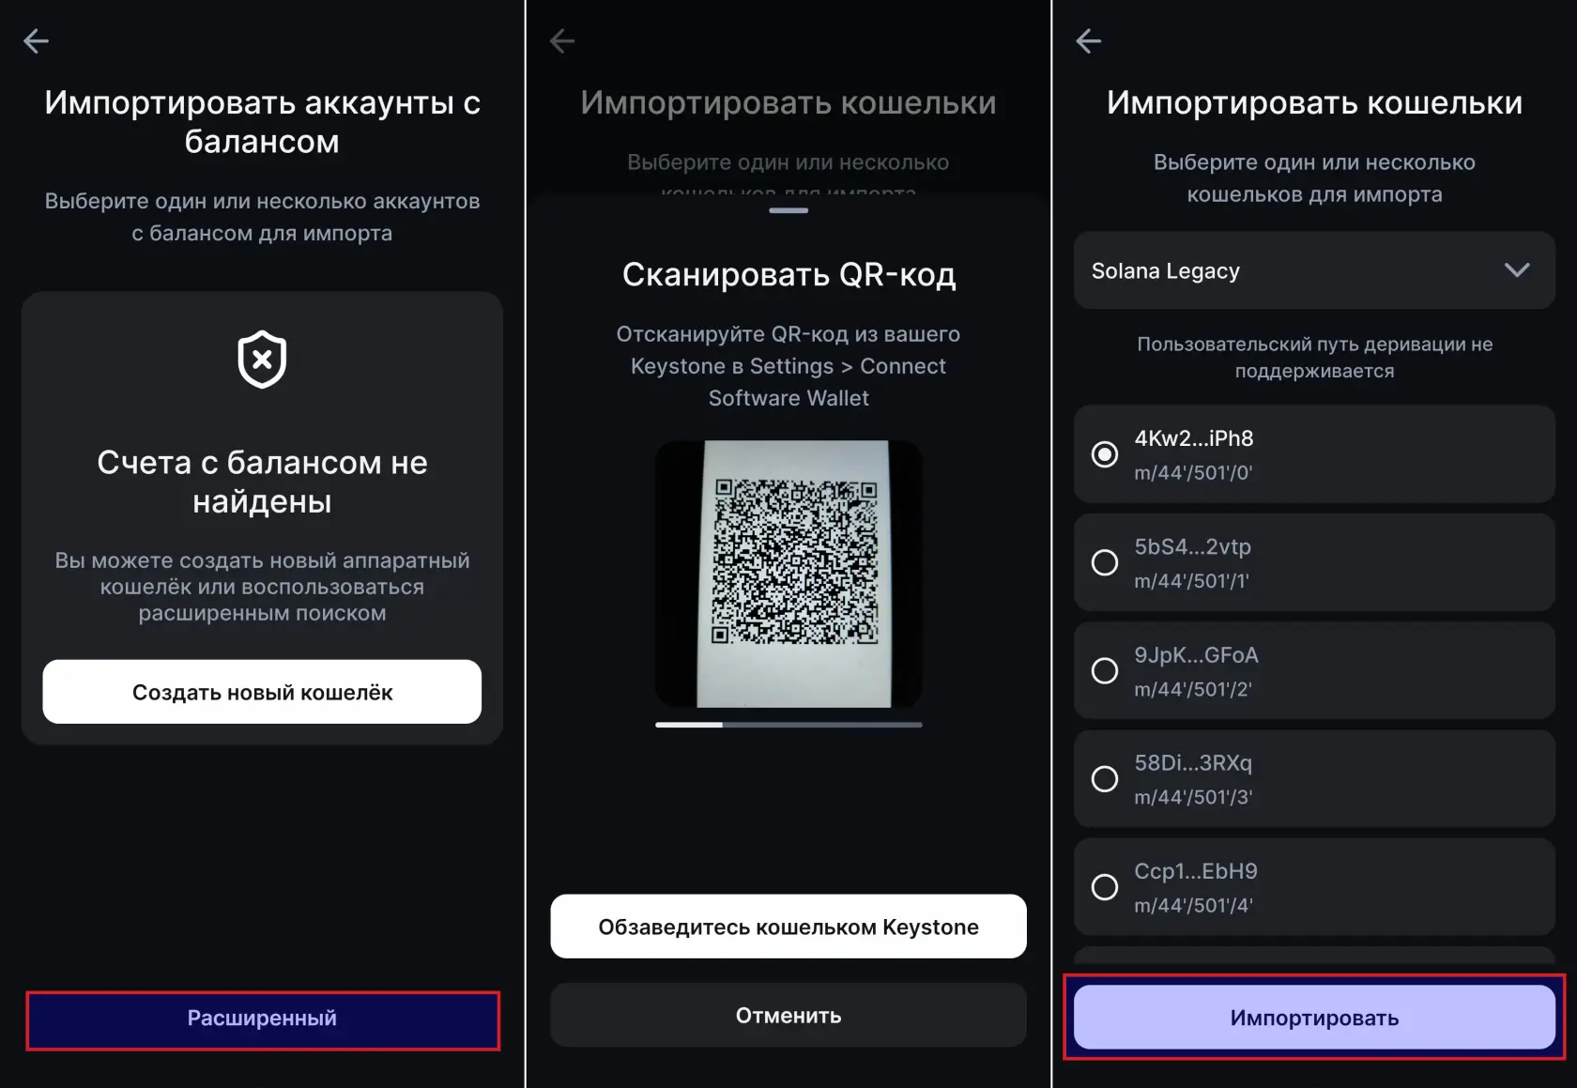This screenshot has width=1577, height=1088.
Task: Click the Создать новый кошелёк button
Action: point(262,692)
